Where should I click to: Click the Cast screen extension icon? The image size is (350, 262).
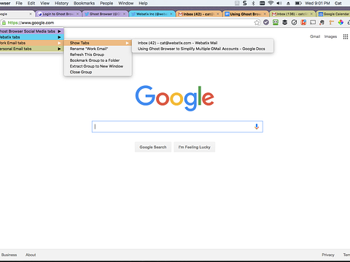(x=313, y=23)
